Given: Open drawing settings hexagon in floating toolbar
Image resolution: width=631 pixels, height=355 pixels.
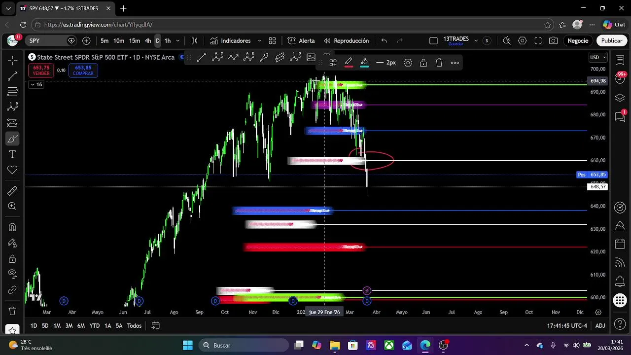Looking at the screenshot, I should click(x=408, y=63).
